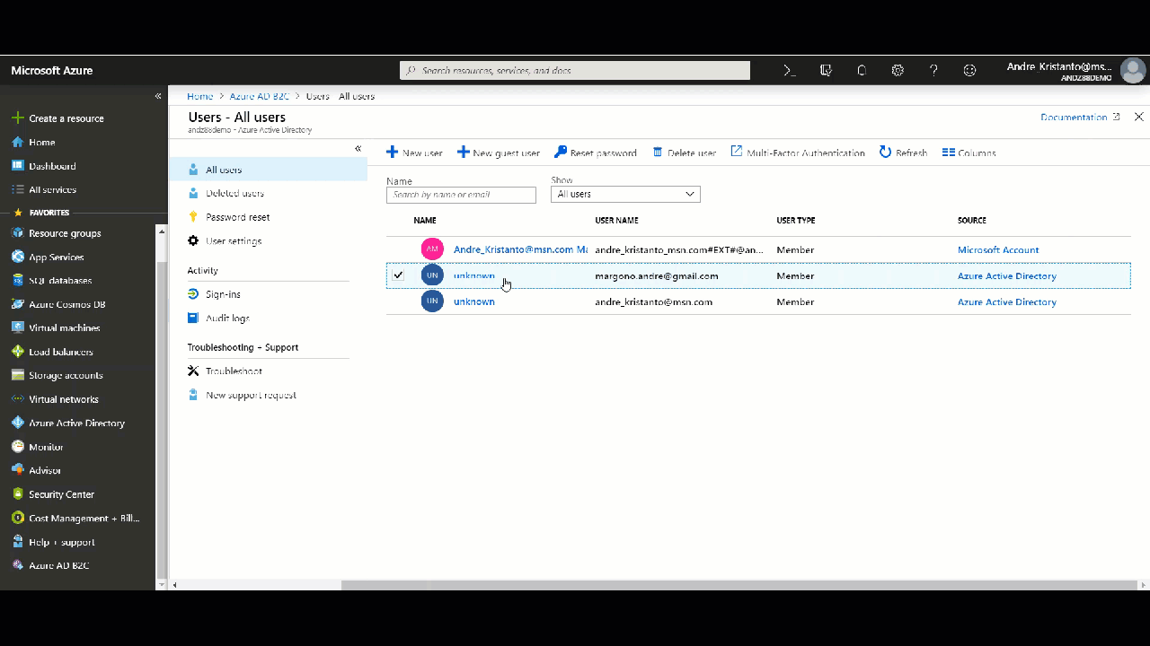Open Azure Active Directory in left sidebar
1150x646 pixels.
pyautogui.click(x=76, y=423)
